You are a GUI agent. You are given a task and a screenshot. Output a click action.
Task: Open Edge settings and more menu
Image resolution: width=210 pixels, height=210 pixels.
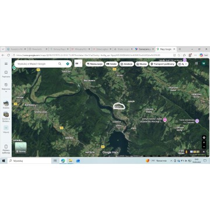click(x=195, y=55)
